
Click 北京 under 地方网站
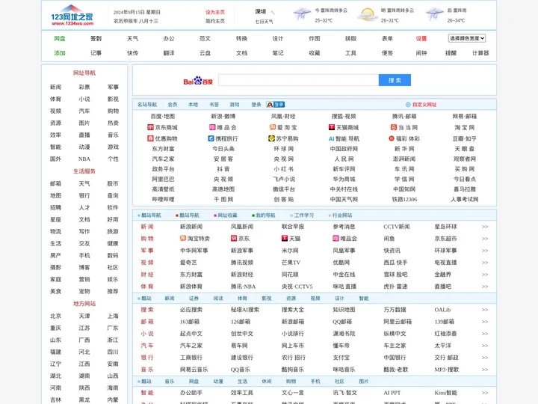(55, 316)
